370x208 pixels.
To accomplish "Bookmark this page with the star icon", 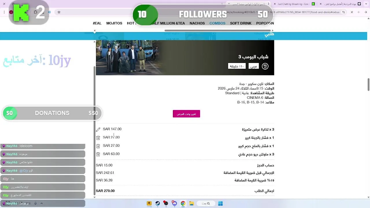I will 59,12.
